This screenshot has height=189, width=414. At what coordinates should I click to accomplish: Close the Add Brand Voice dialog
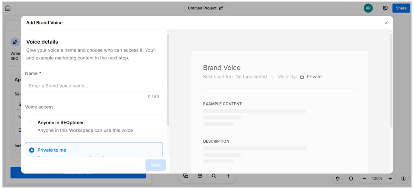pos(386,23)
